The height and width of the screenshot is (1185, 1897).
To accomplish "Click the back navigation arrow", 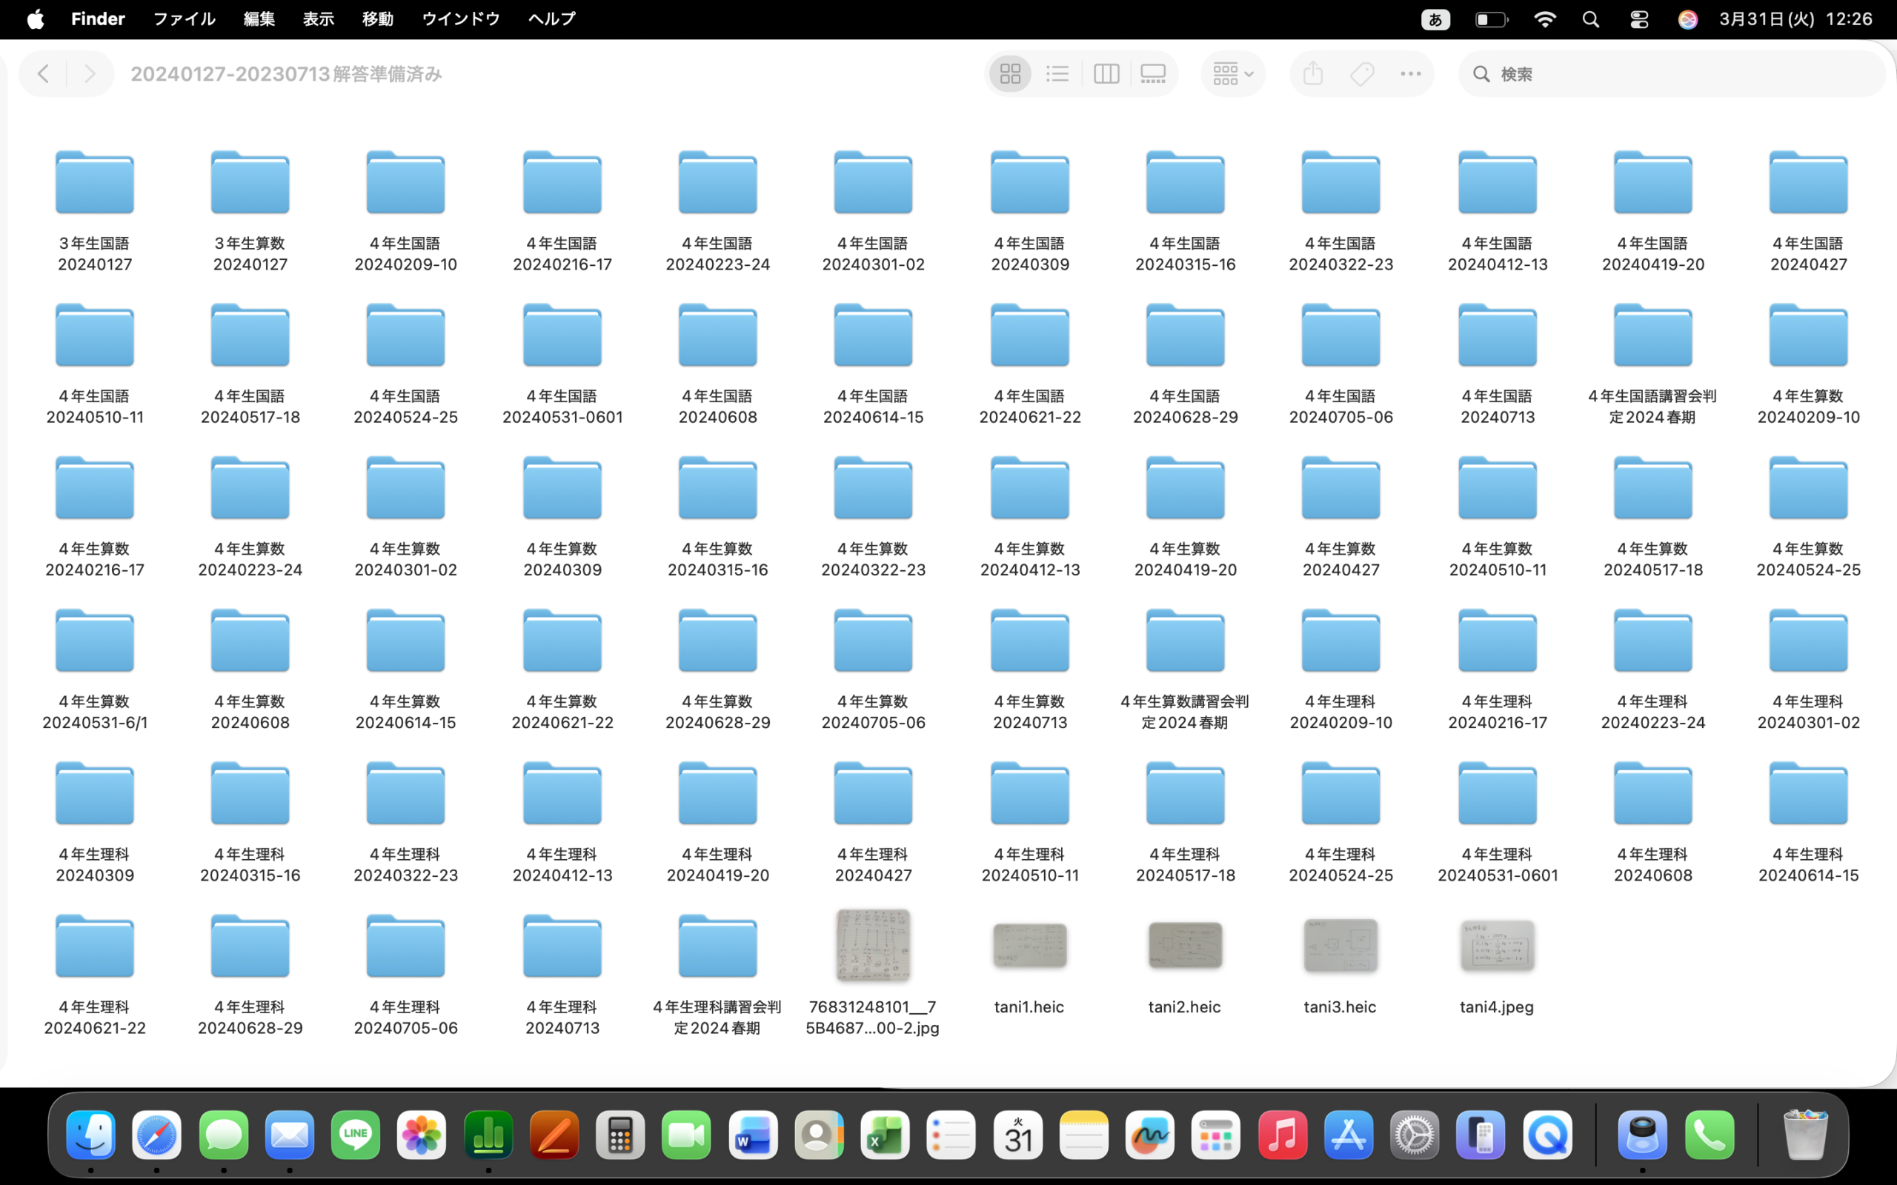I will [x=44, y=73].
